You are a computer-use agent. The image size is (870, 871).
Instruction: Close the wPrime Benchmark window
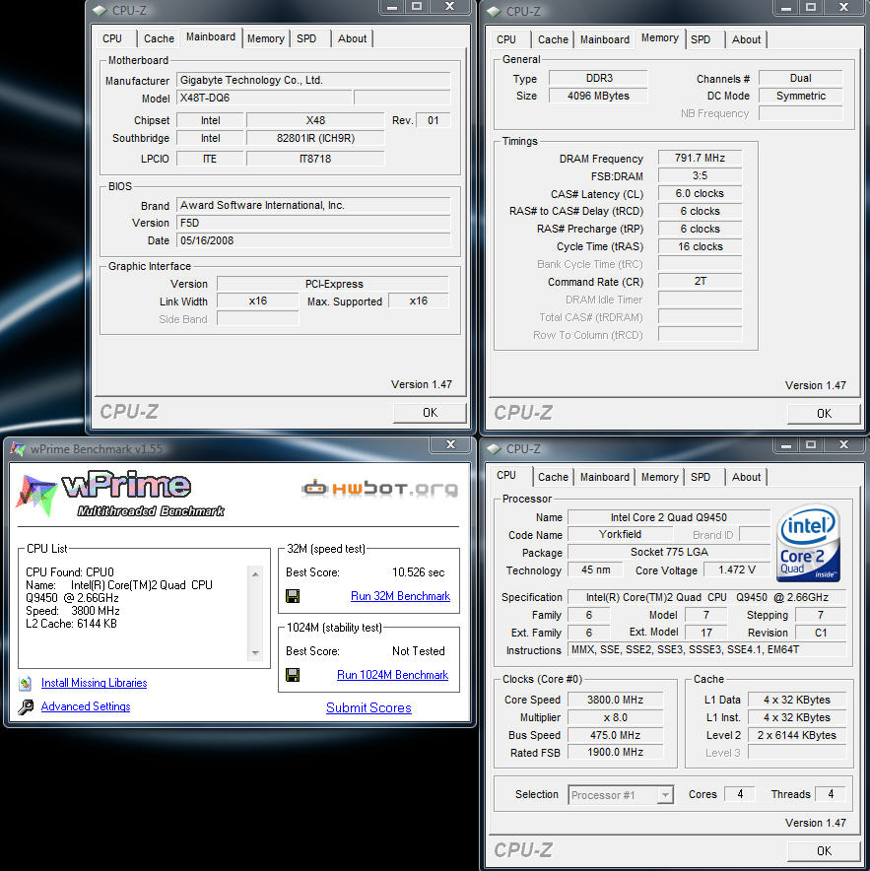pyautogui.click(x=450, y=443)
